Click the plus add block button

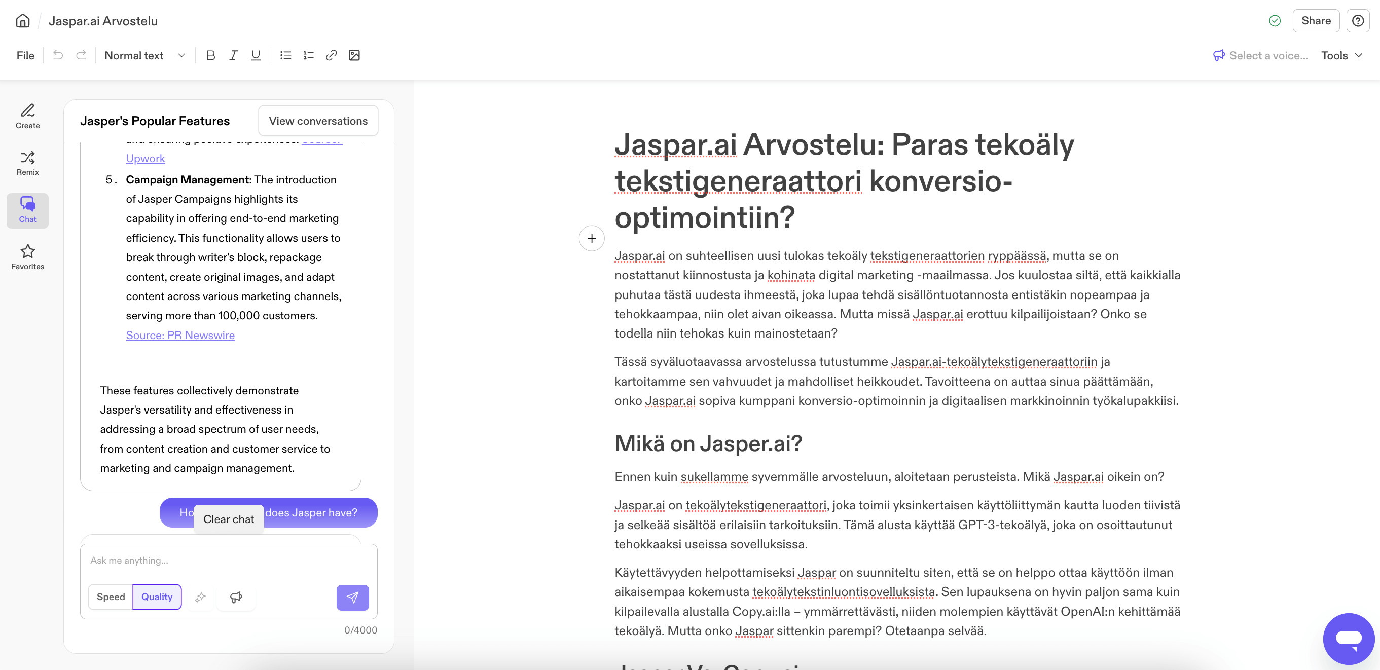(592, 238)
